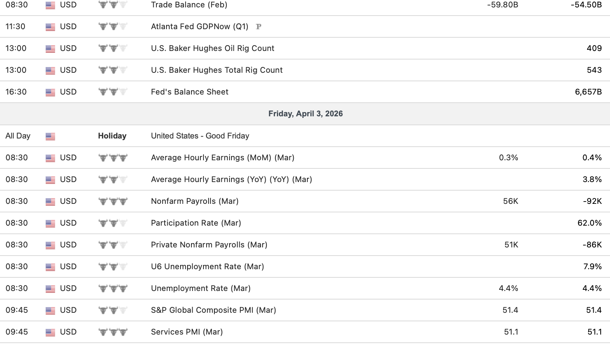Click the bull icons in Fed's Balance Sheet row
This screenshot has width=610, height=347.
pos(113,92)
